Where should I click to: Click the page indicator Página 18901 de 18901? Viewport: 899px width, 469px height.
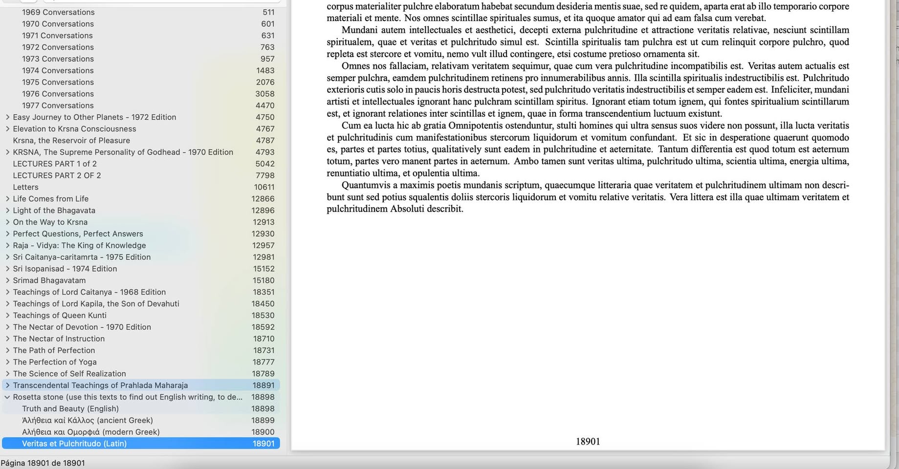[43, 463]
